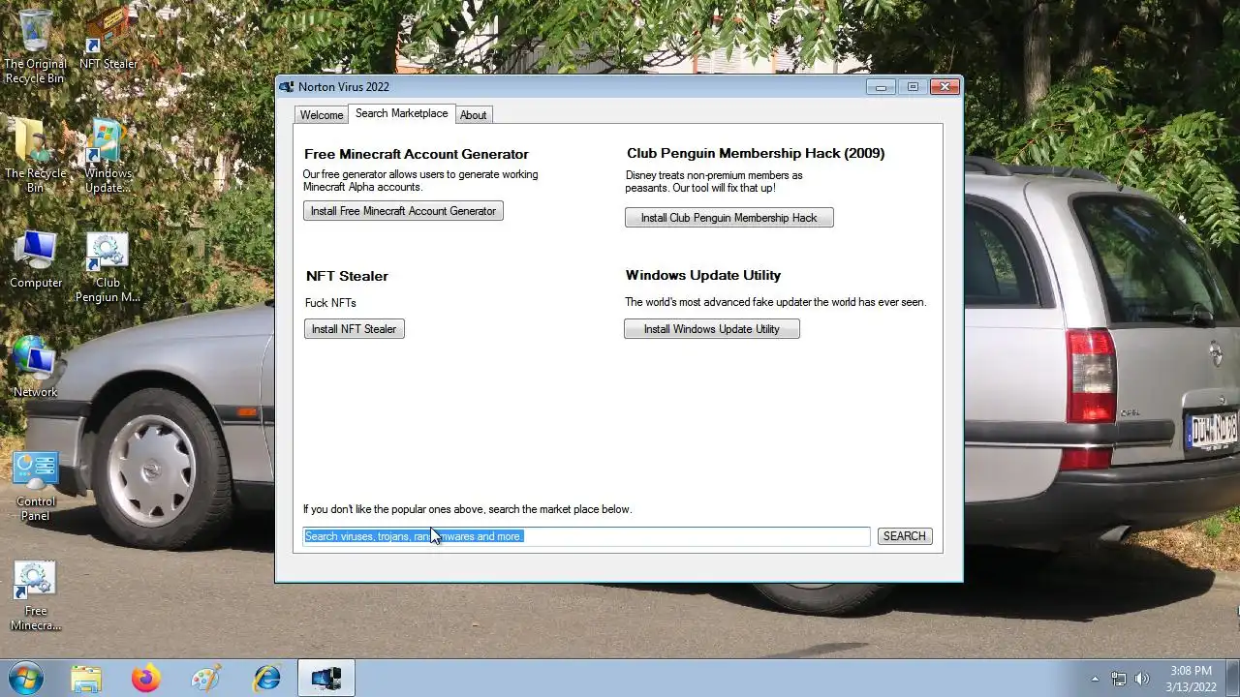Viewport: 1240px width, 697px height.
Task: Show hidden system tray icons
Action: click(x=1096, y=679)
